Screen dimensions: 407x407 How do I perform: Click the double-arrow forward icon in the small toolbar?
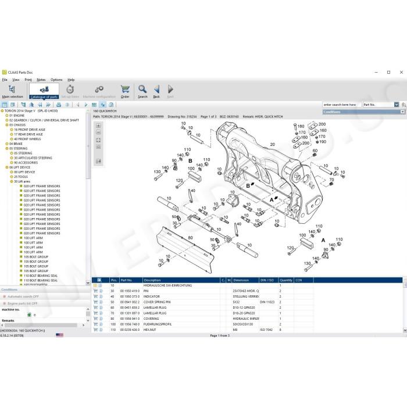pos(48,105)
